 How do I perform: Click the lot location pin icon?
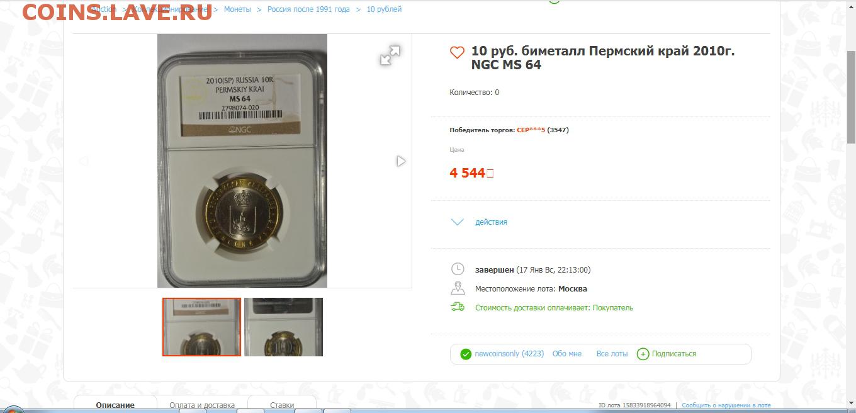tap(458, 288)
